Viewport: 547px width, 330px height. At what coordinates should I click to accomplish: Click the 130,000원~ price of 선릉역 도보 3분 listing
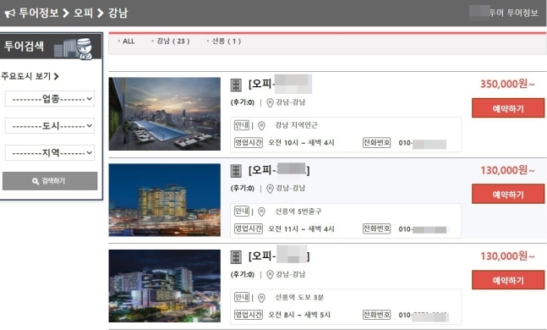pos(507,256)
